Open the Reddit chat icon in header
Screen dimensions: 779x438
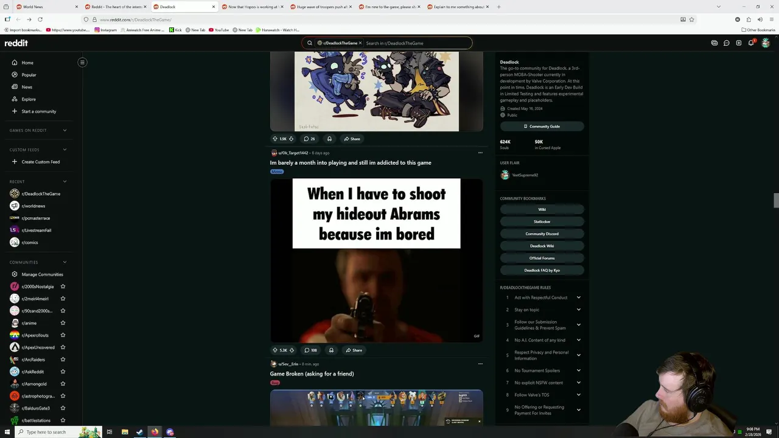[727, 43]
